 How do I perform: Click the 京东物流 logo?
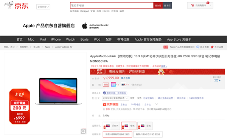[110, 104]
